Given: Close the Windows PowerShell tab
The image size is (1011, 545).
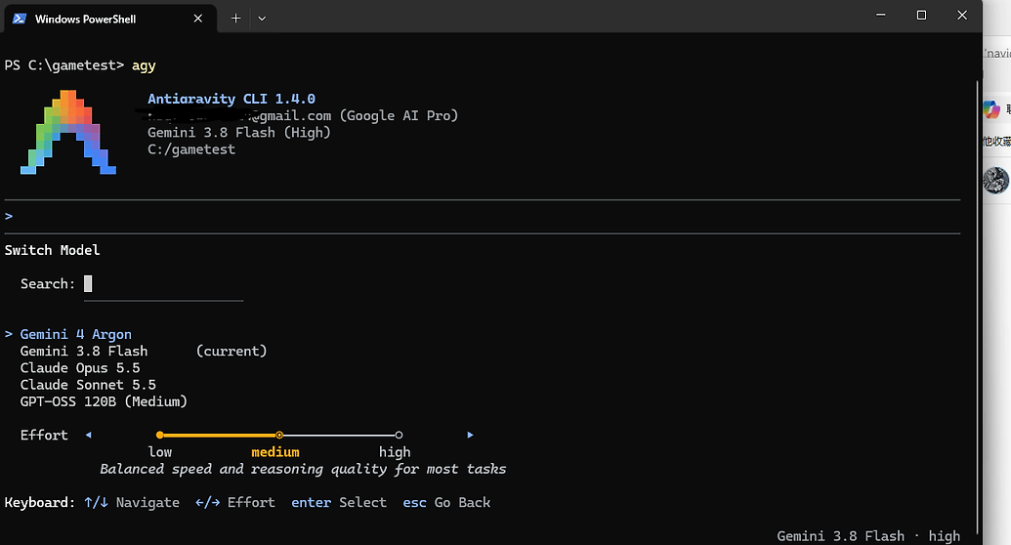Looking at the screenshot, I should (198, 19).
